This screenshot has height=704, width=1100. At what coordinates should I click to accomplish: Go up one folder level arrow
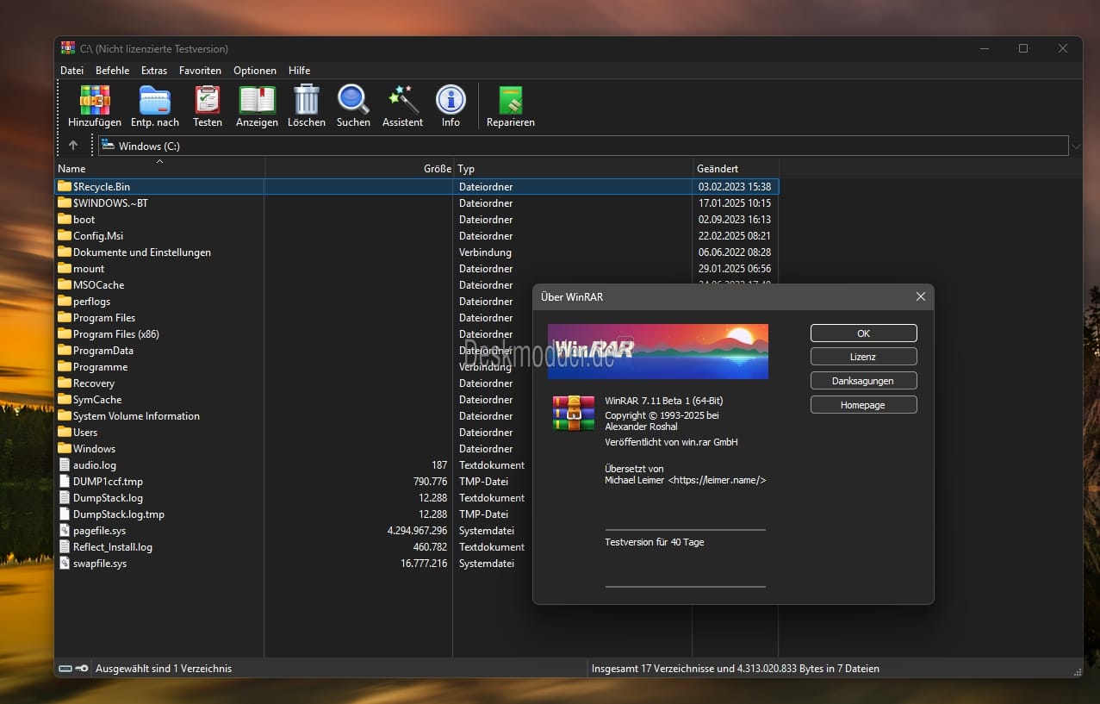click(73, 146)
